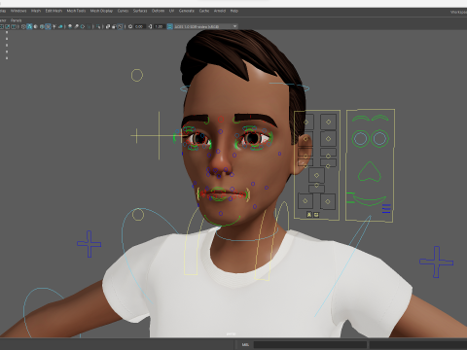The width and height of the screenshot is (467, 350).
Task: Select the left blue cross rig control
Action: 89,244
